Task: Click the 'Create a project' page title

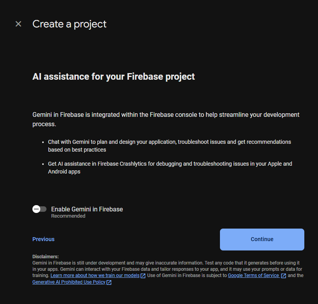Action: click(x=70, y=24)
